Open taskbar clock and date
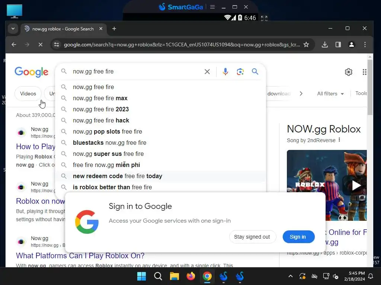Viewport: 381px width, 285px height. point(355,276)
